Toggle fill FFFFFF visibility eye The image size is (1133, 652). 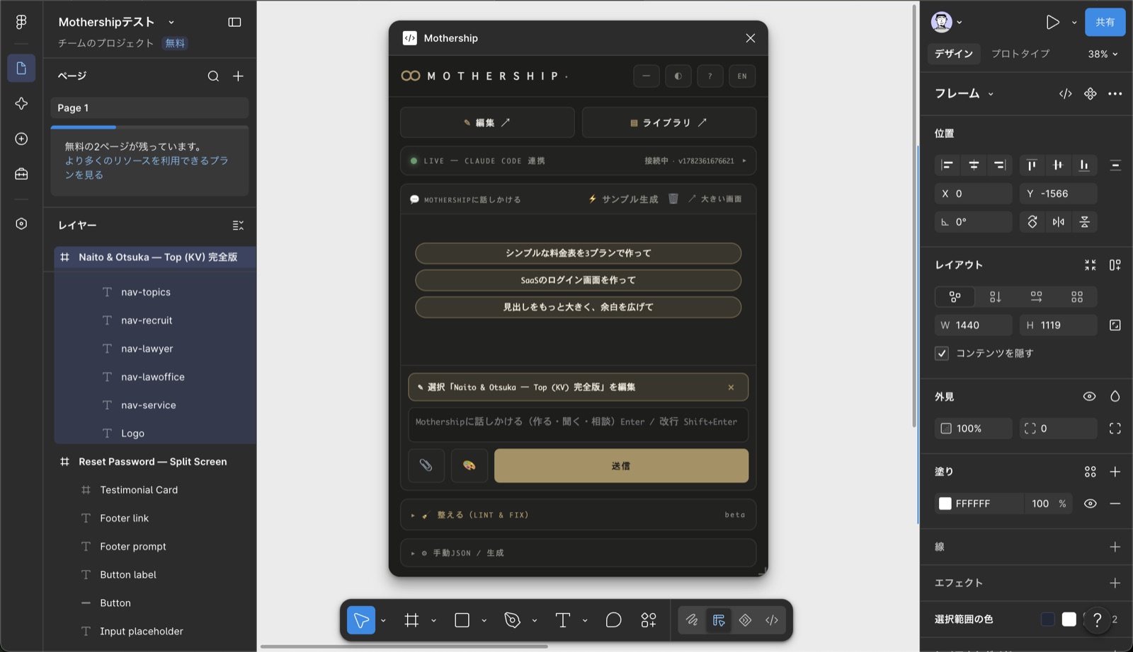(x=1091, y=503)
